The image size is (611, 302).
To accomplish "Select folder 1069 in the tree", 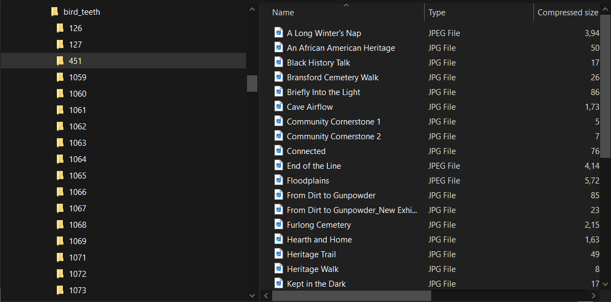I will click(x=78, y=241).
